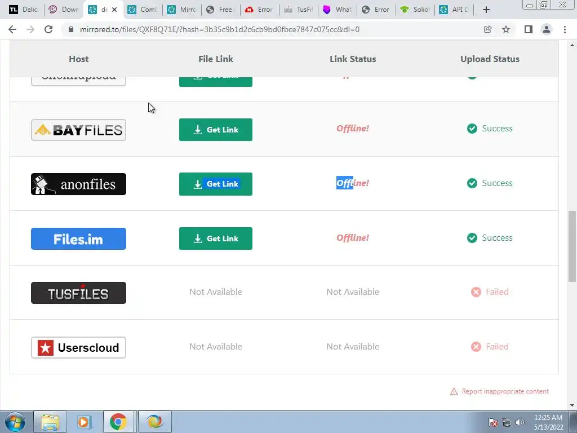The image size is (577, 433).
Task: Open a new tab with plus icon
Action: 486,10
